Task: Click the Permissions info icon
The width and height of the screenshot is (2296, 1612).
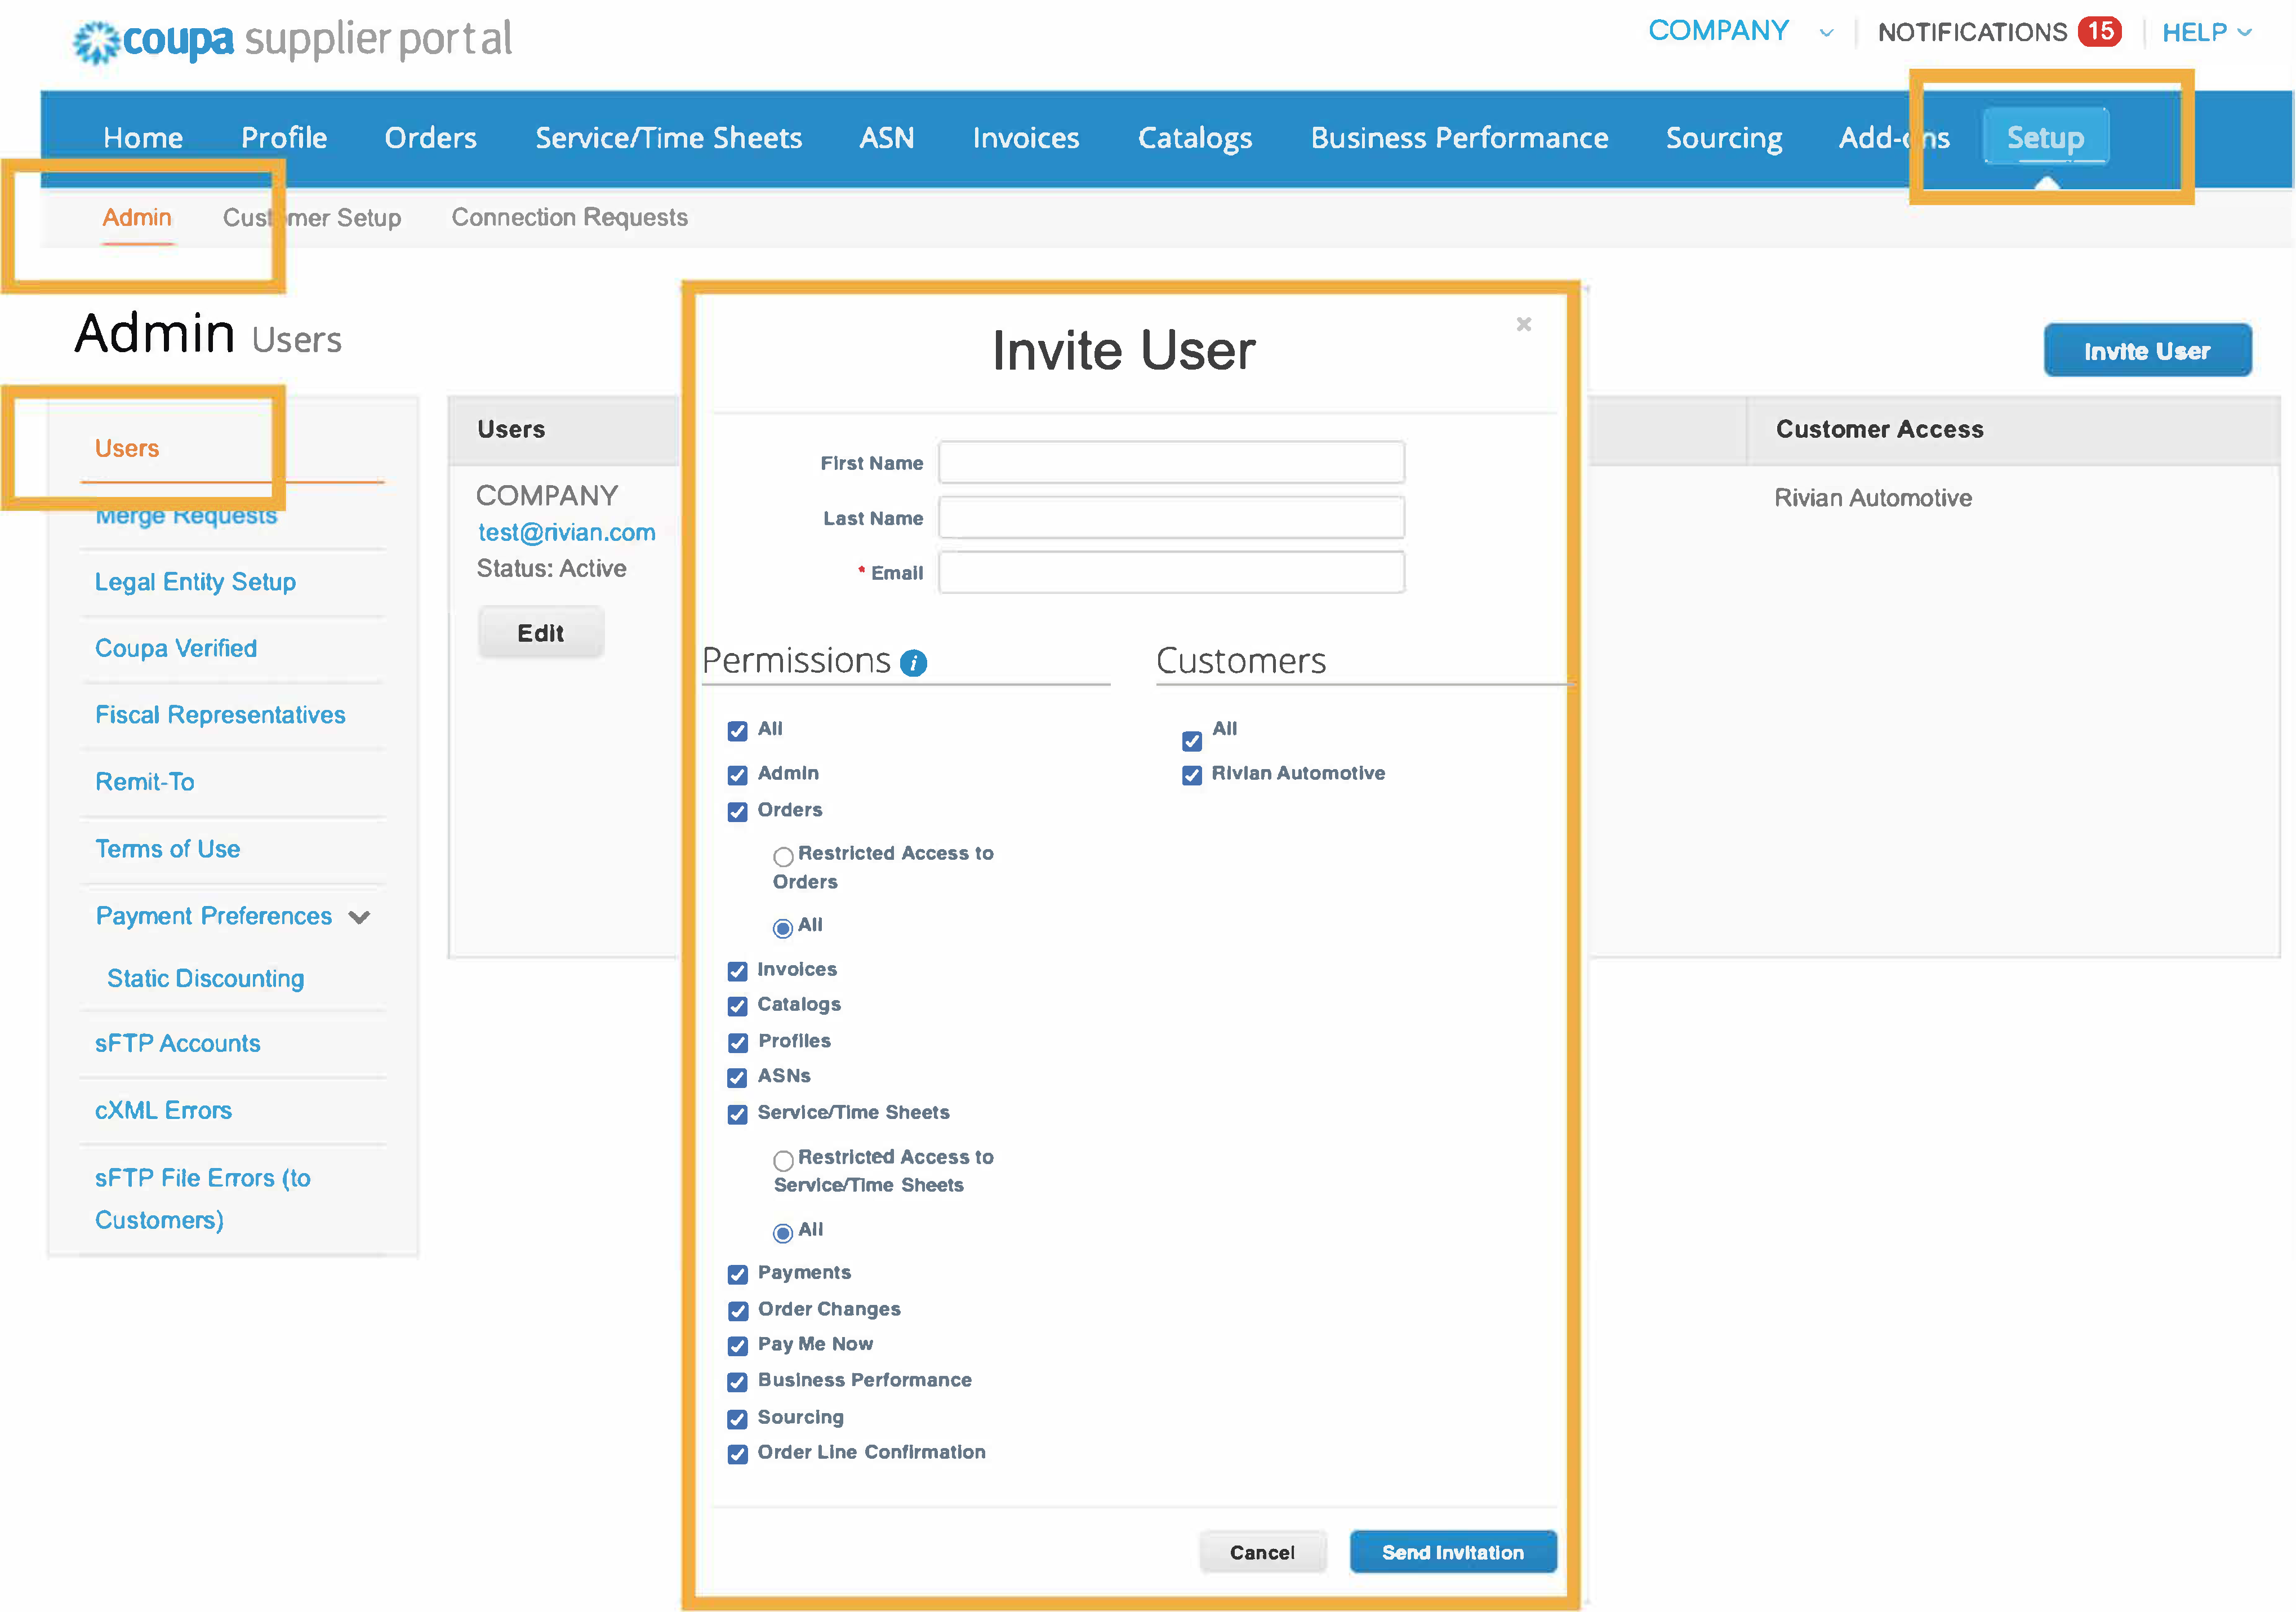Action: [913, 662]
